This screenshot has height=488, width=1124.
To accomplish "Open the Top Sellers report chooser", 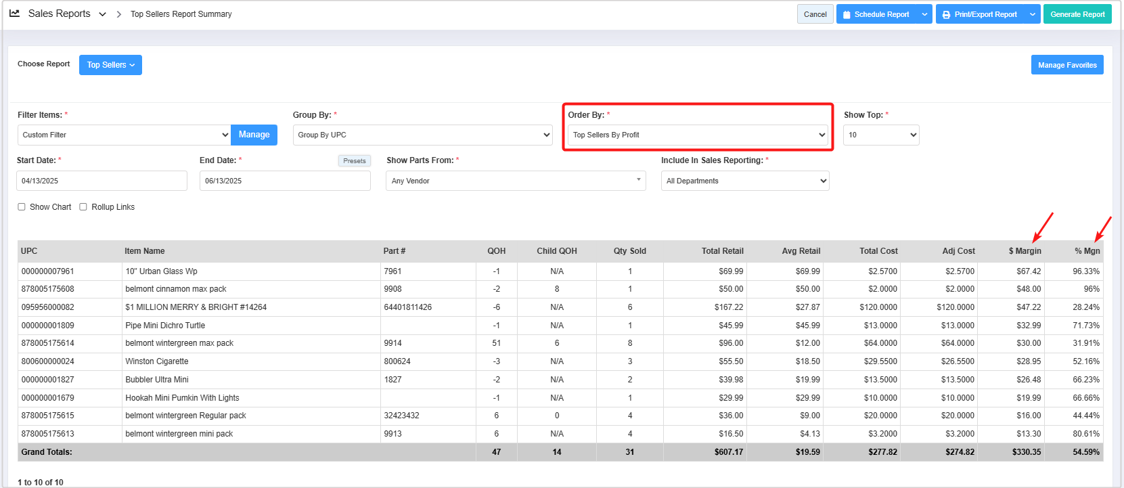I will (x=110, y=65).
